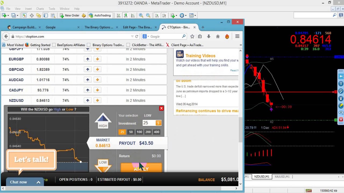Toggle chart shift icon
This screenshot has height=193, width=344.
click(164, 15)
